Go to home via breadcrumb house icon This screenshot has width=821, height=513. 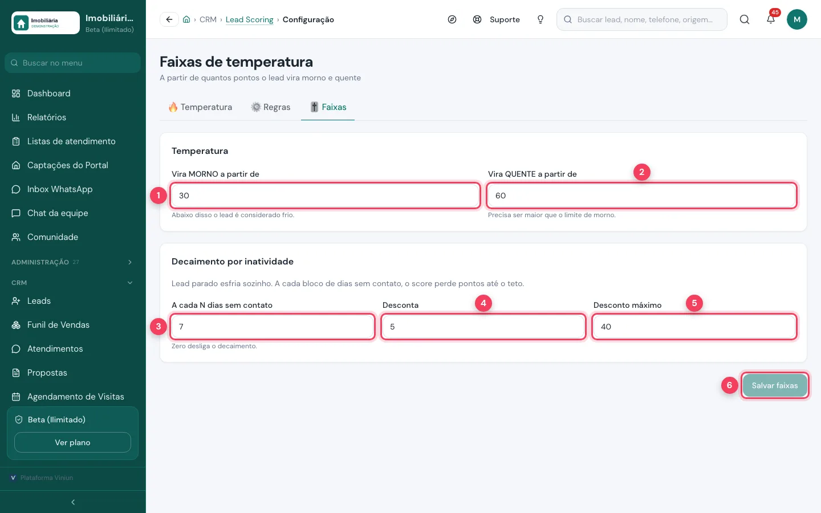pos(186,19)
